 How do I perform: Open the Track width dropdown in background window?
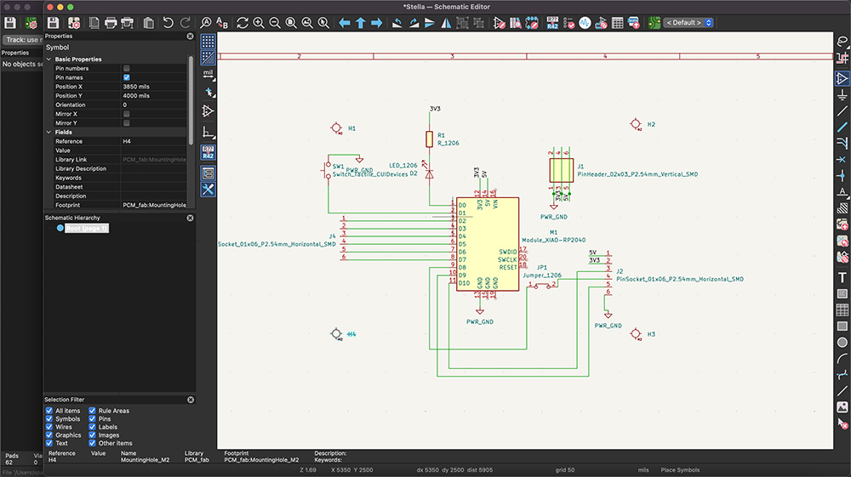pos(22,40)
